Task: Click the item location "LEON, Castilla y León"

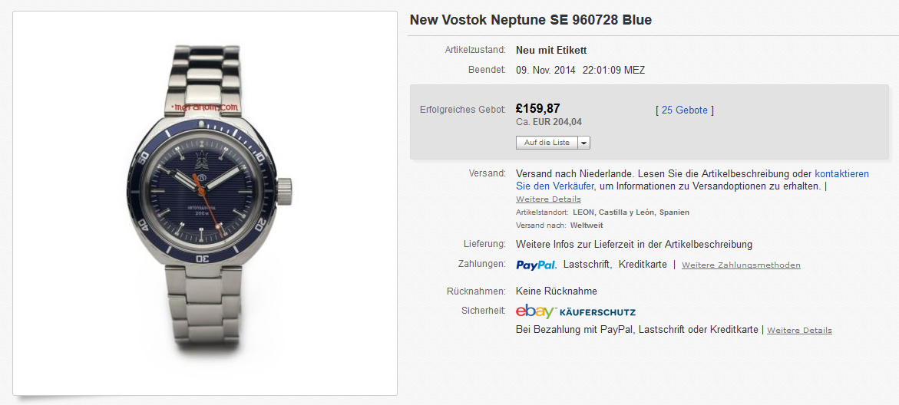Action: (631, 212)
